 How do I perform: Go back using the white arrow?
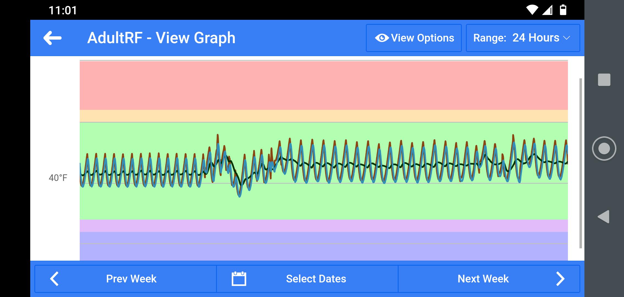tap(52, 38)
